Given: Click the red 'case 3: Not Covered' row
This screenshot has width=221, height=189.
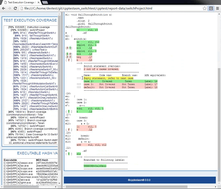Looking at the screenshot, I should point(120,84).
